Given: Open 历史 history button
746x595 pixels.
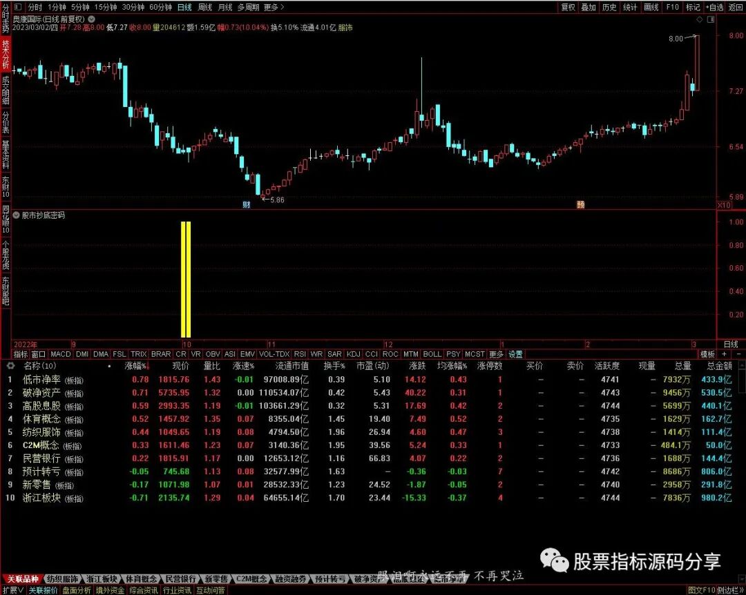Looking at the screenshot, I should coord(609,7).
